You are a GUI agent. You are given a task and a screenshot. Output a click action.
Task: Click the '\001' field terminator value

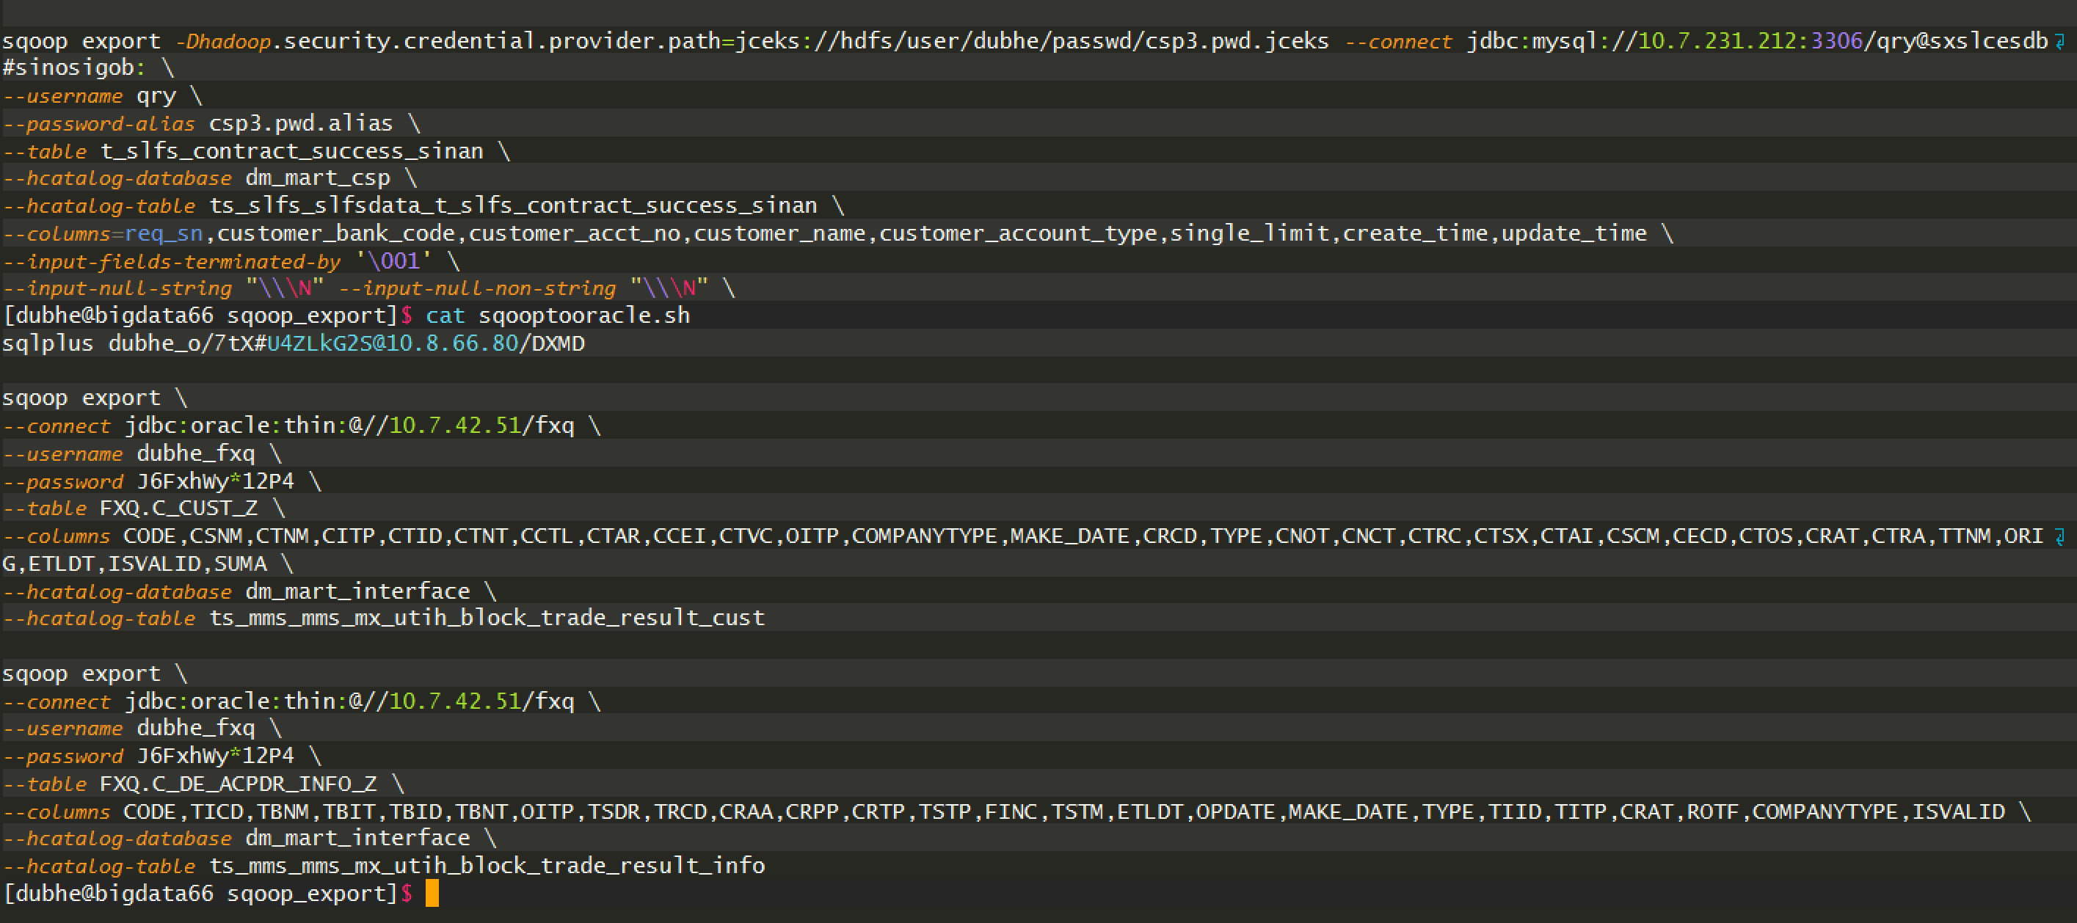pos(394,261)
